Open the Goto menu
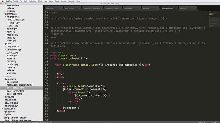This screenshot has height=123, width=220. coord(51,1)
